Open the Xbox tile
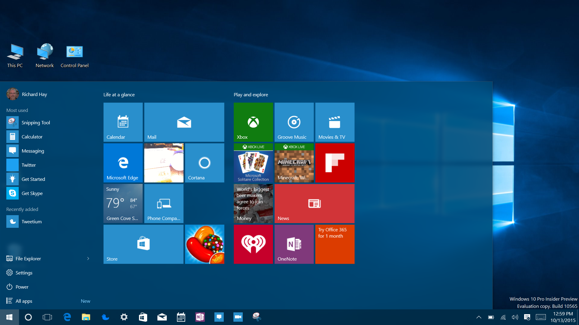This screenshot has height=325, width=579. click(253, 122)
